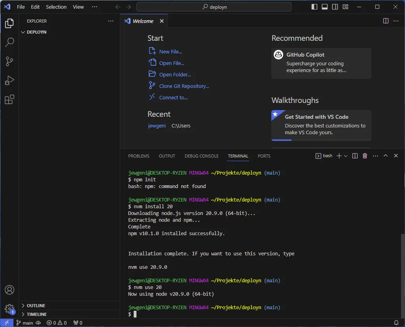Open terminal panel more actions menu
Image resolution: width=405 pixels, height=327 pixels.
[375, 156]
